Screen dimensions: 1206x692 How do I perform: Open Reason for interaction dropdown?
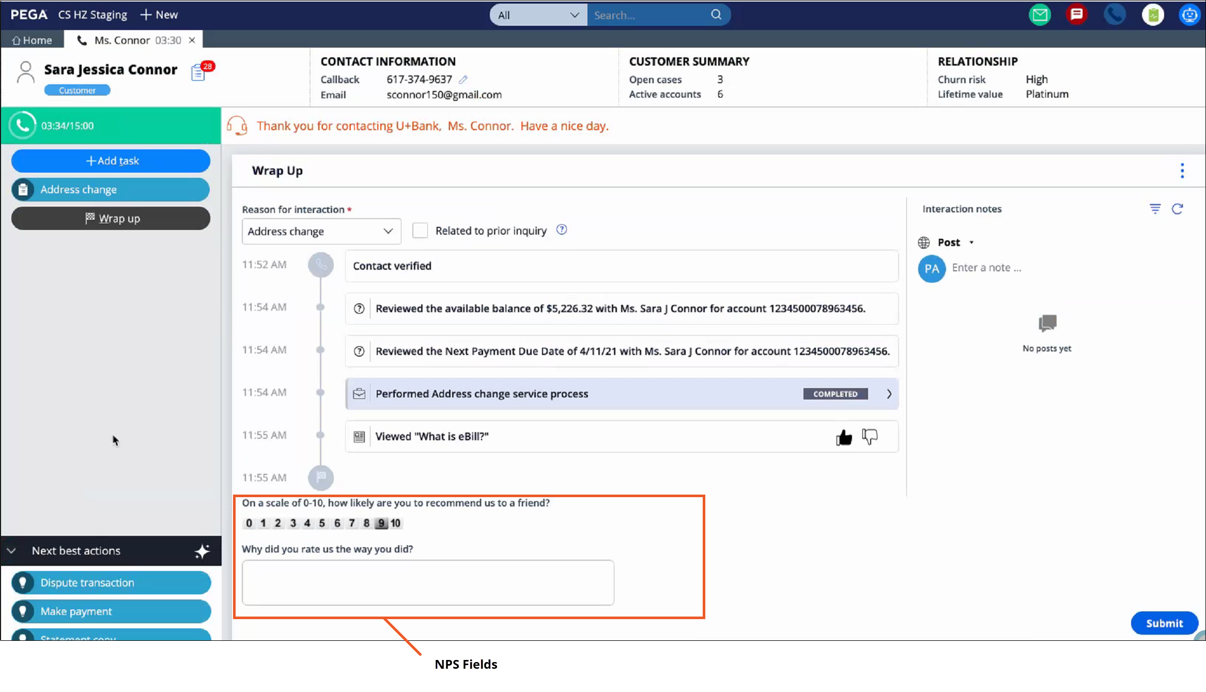click(x=321, y=232)
